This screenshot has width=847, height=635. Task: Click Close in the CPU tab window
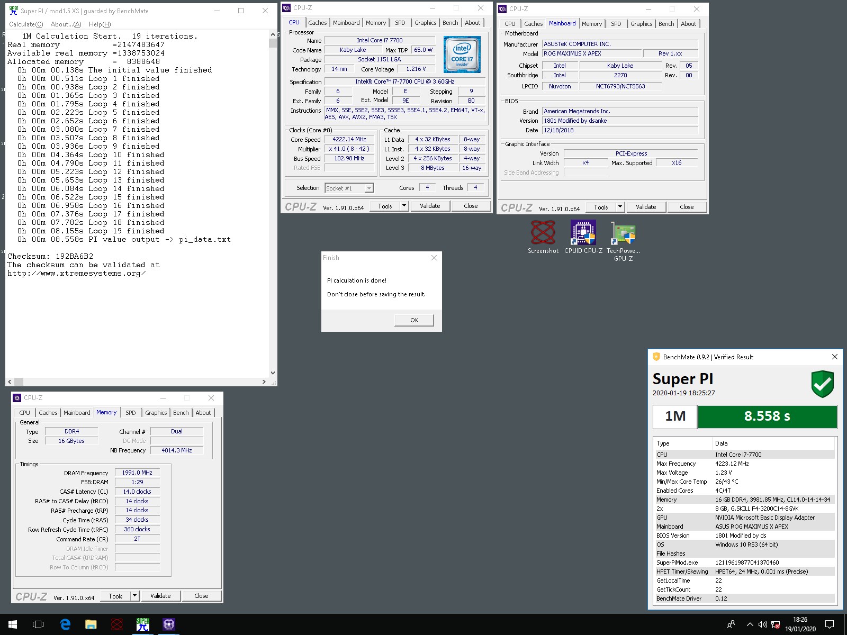pyautogui.click(x=471, y=206)
